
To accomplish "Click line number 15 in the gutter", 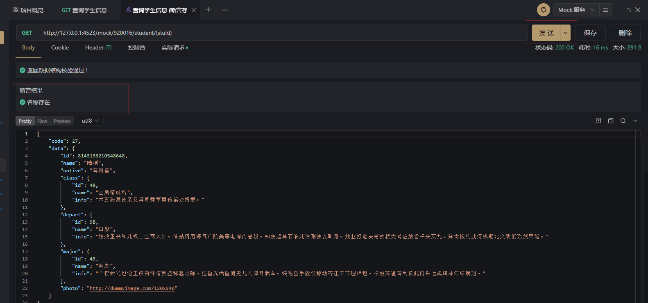I will point(25,237).
